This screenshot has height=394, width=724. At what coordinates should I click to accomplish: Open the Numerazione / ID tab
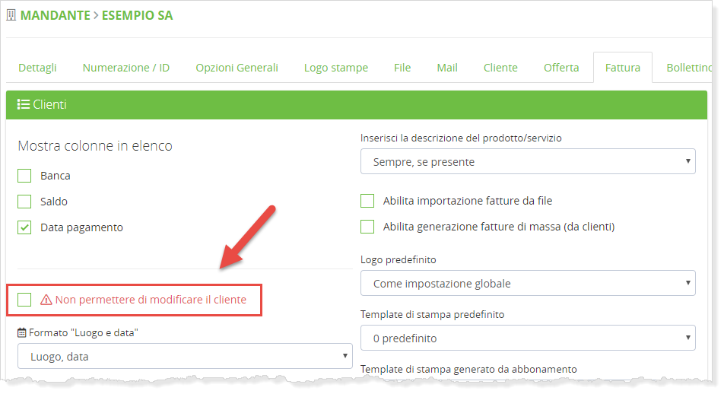point(126,68)
